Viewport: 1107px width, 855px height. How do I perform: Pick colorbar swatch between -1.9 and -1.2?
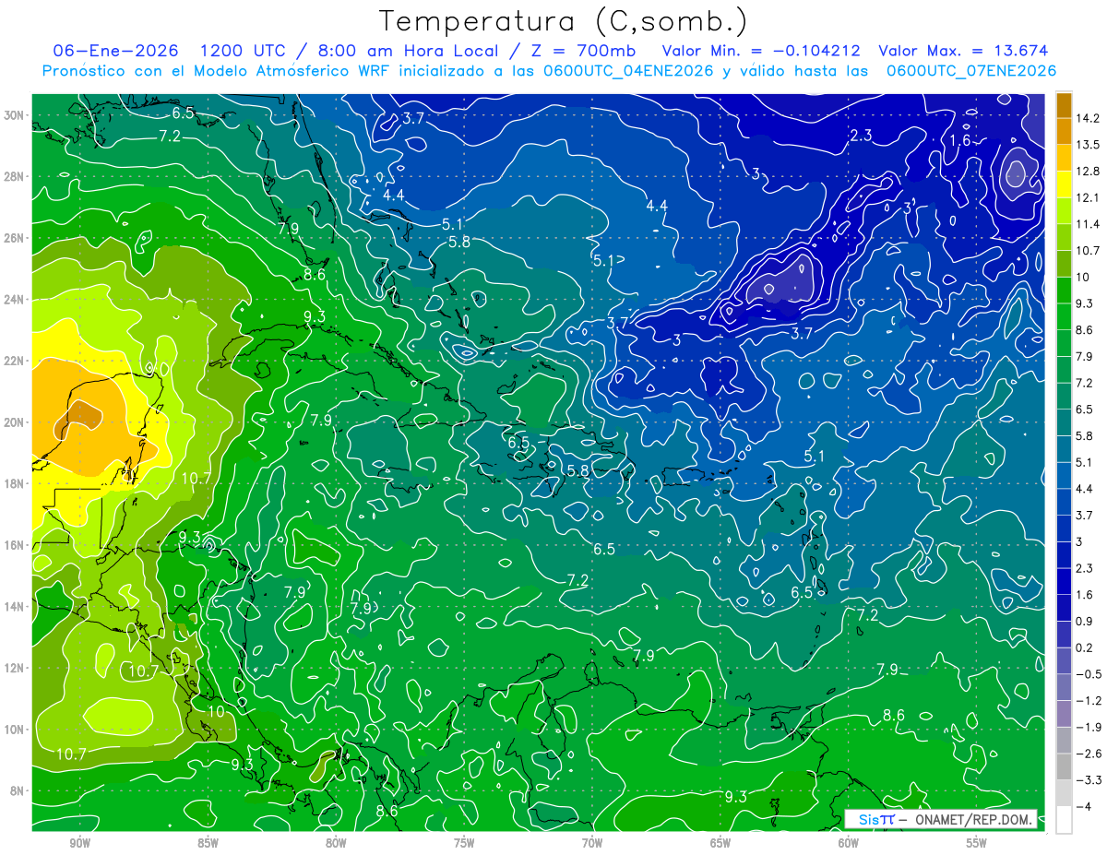[1064, 713]
